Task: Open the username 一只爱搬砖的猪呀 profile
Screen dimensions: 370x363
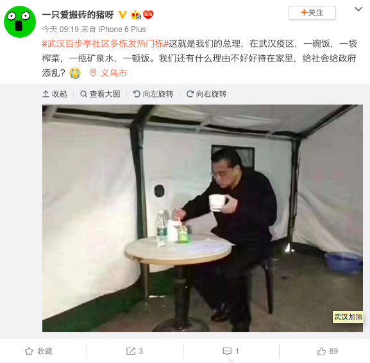Action: [x=78, y=15]
